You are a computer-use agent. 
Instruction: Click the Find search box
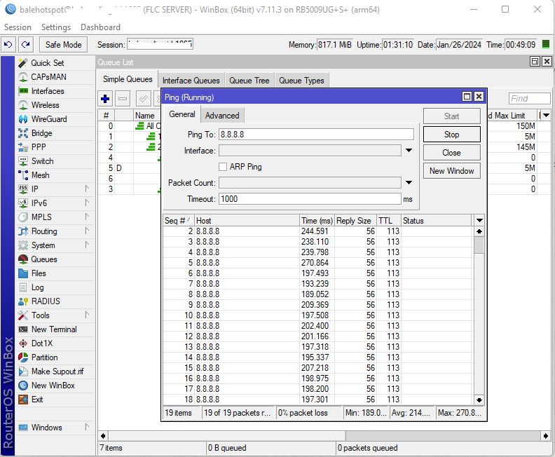(529, 99)
